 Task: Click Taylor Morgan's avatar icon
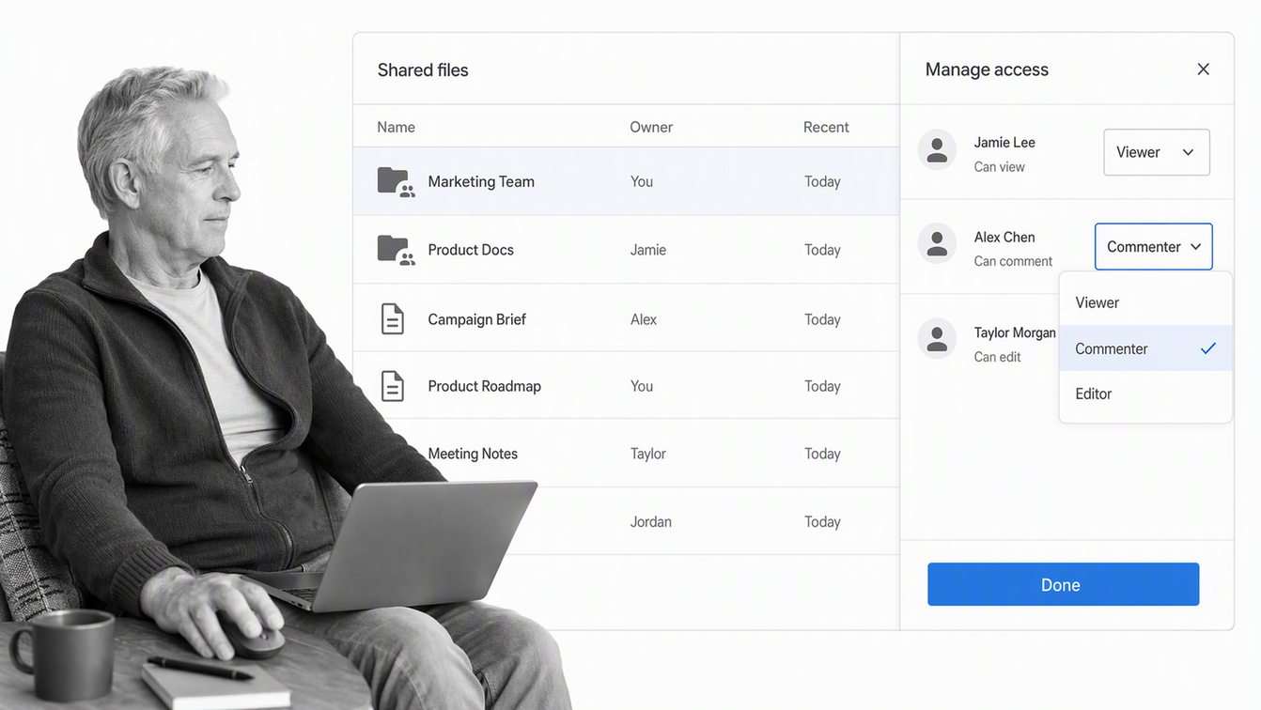(937, 339)
